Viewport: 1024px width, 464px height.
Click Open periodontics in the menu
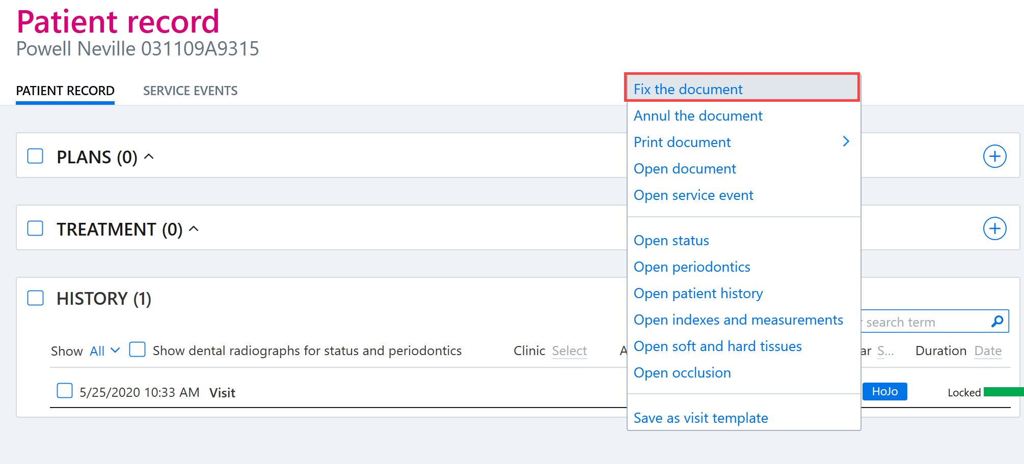pos(692,267)
